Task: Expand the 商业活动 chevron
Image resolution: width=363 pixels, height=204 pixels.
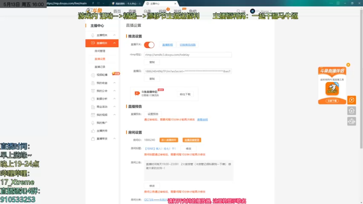Action: tap(114, 107)
